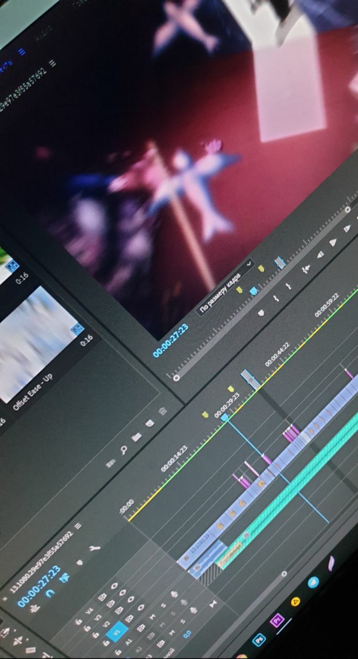Lock the V2 track

click(x=95, y=635)
